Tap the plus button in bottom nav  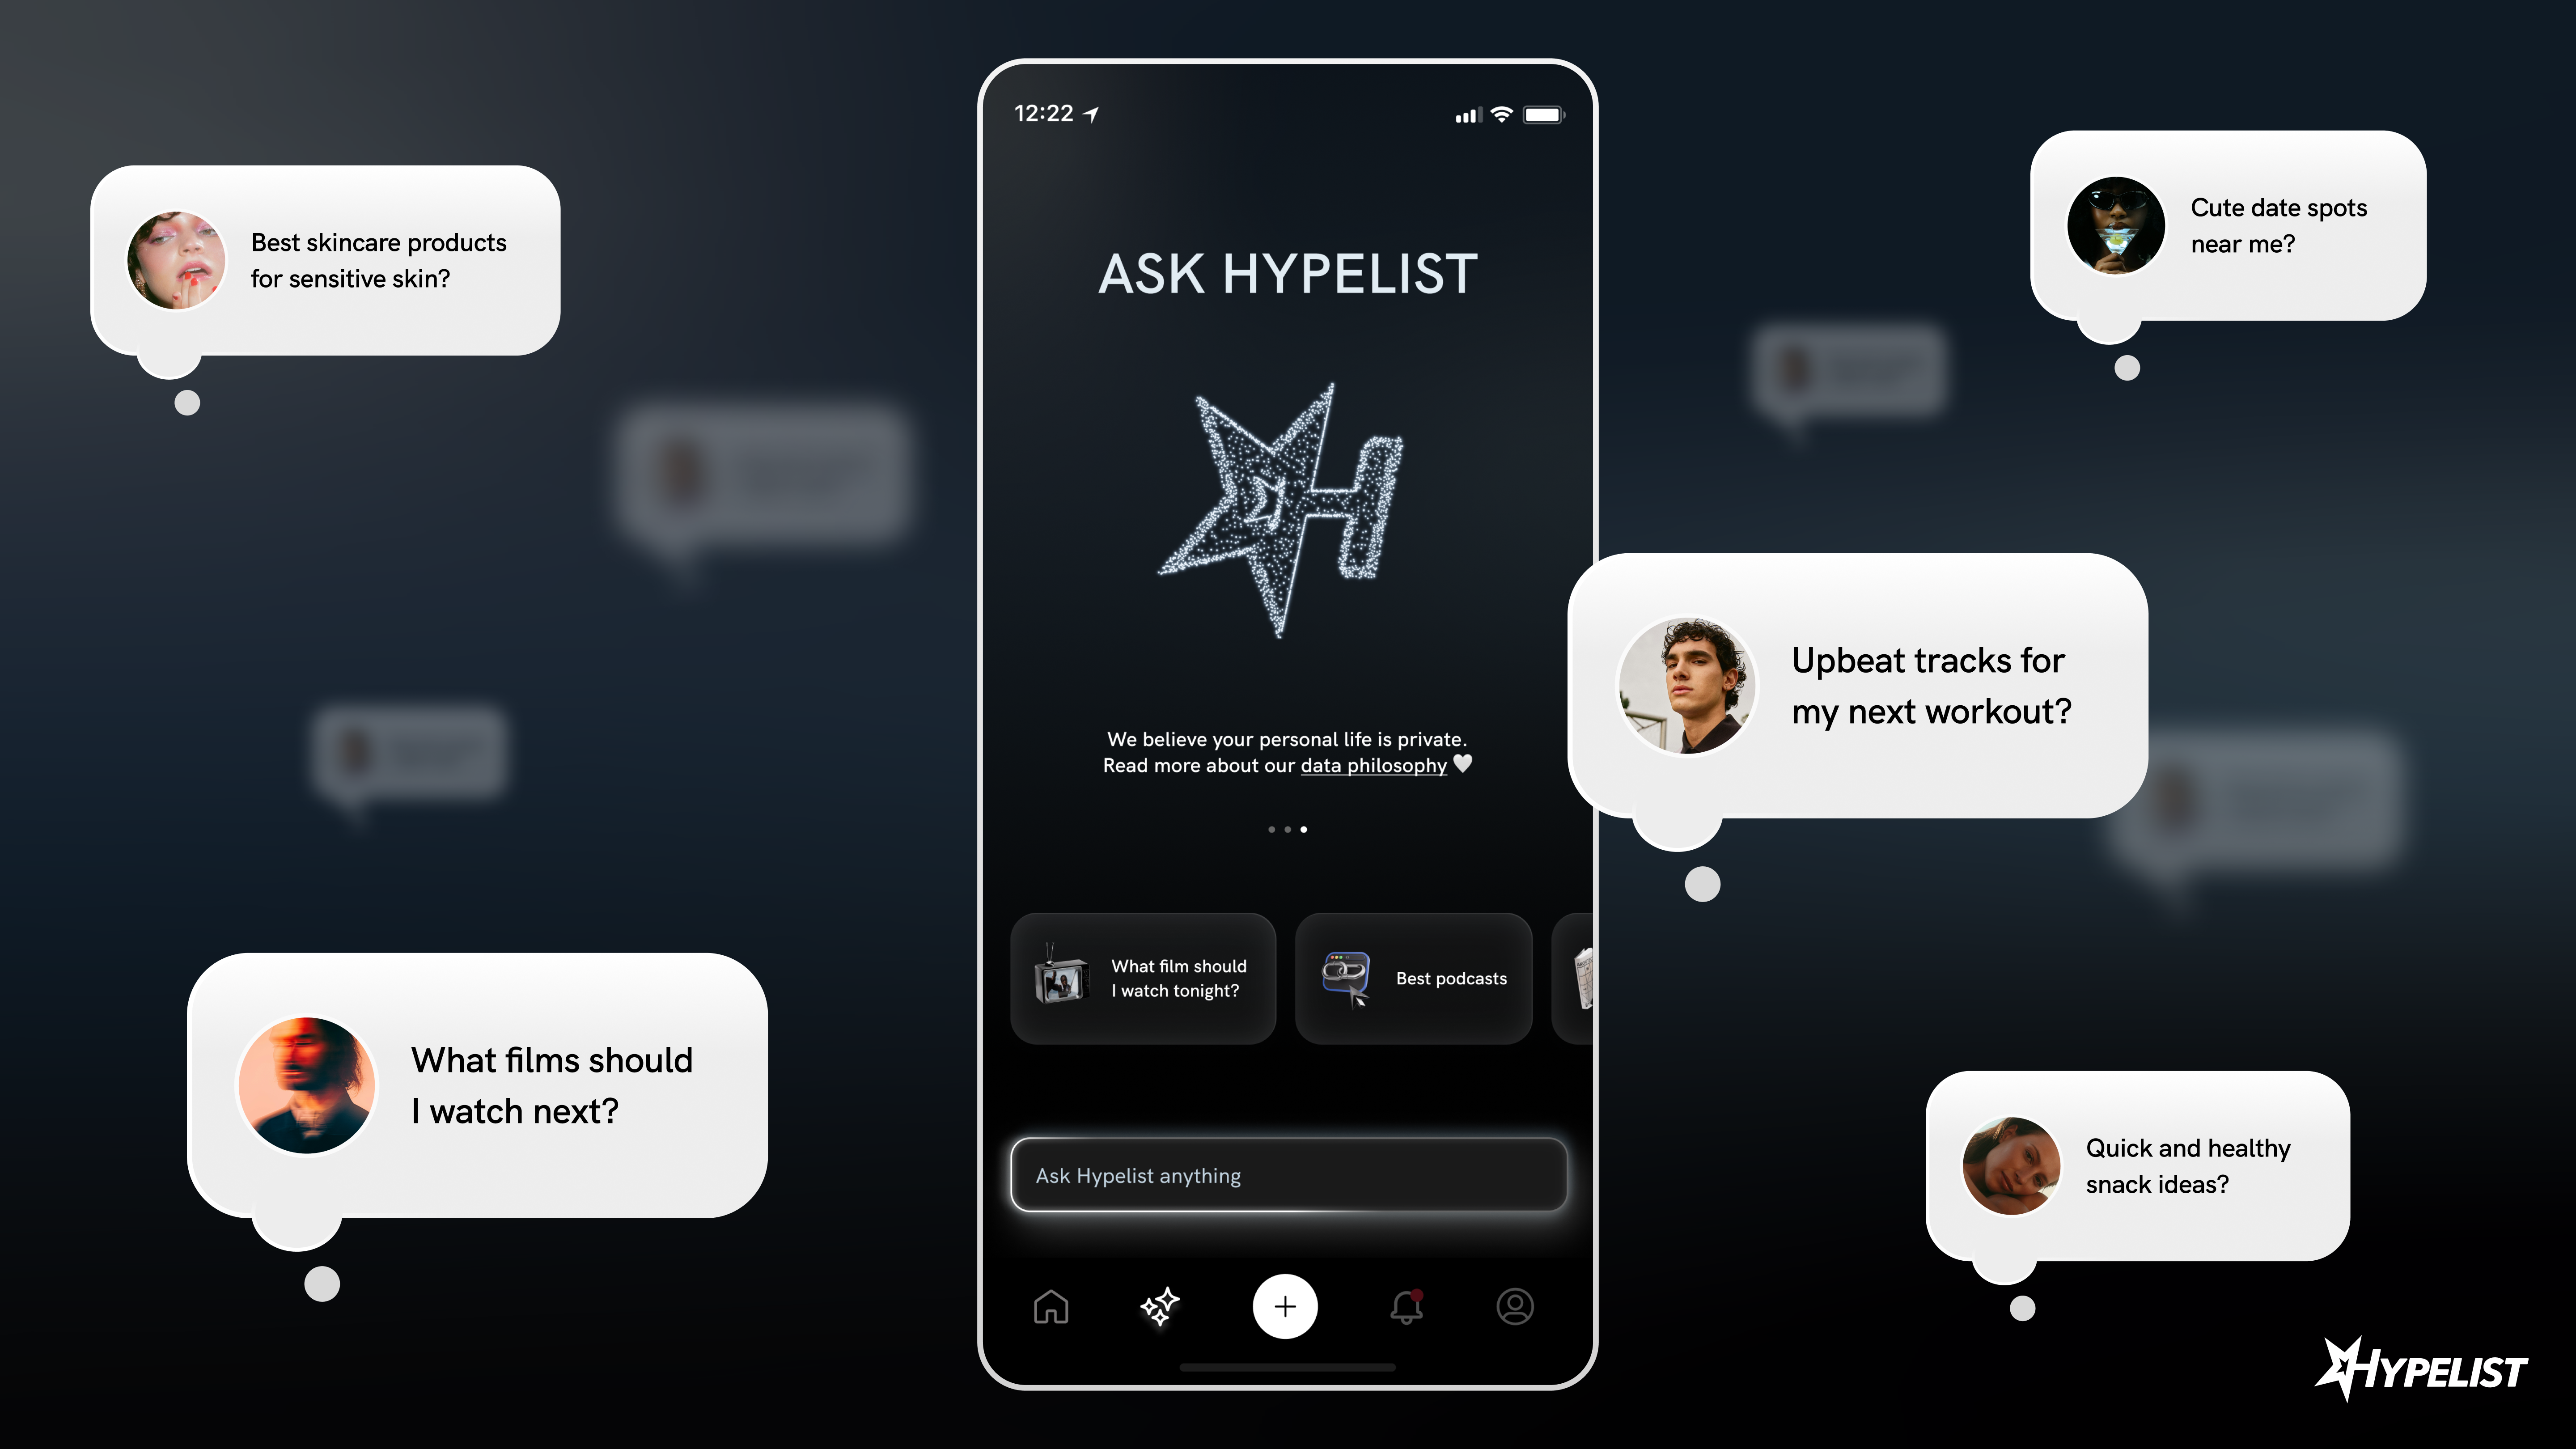(x=1286, y=1306)
